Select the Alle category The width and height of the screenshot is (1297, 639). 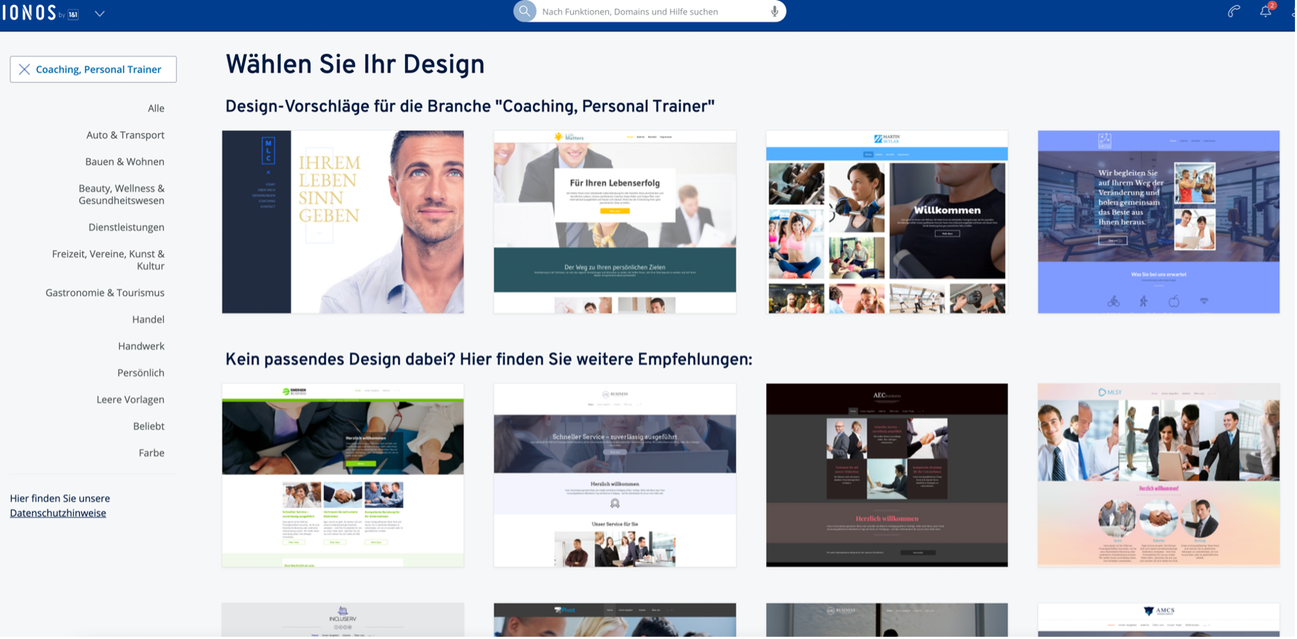click(x=156, y=108)
